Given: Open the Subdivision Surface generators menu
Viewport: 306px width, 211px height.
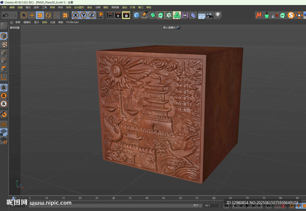Looking at the screenshot, I should [x=153, y=15].
